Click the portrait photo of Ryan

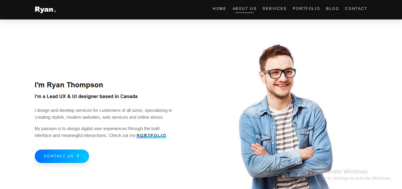click(x=285, y=117)
